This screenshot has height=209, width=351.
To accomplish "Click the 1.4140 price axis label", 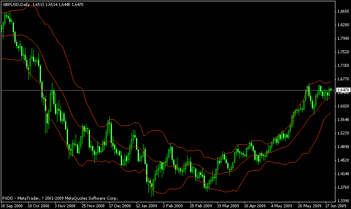I will click(343, 173).
